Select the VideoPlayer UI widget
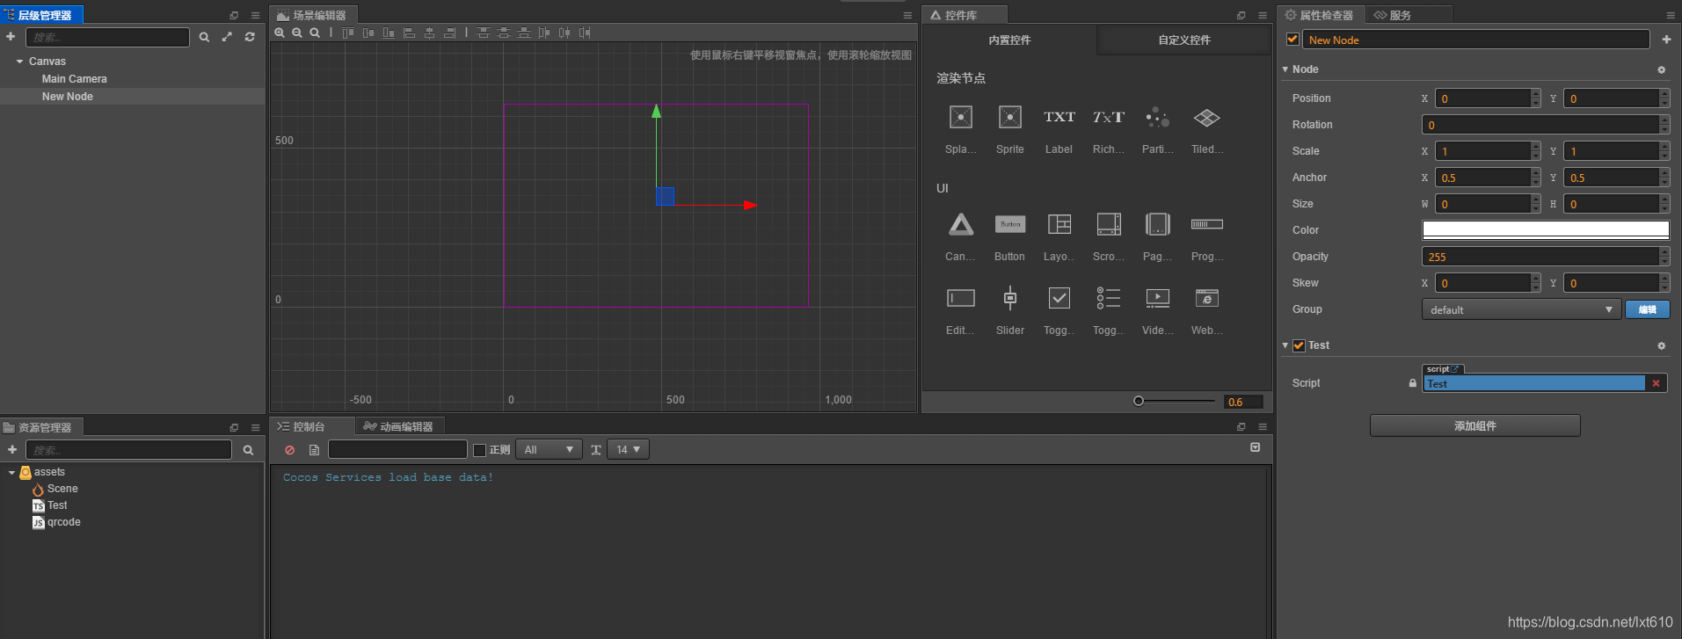Image resolution: width=1682 pixels, height=639 pixels. tap(1158, 298)
